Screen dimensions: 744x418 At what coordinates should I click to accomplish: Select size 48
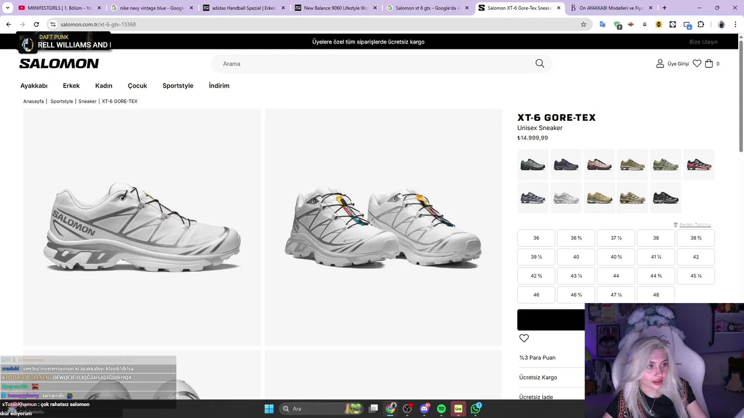(656, 294)
